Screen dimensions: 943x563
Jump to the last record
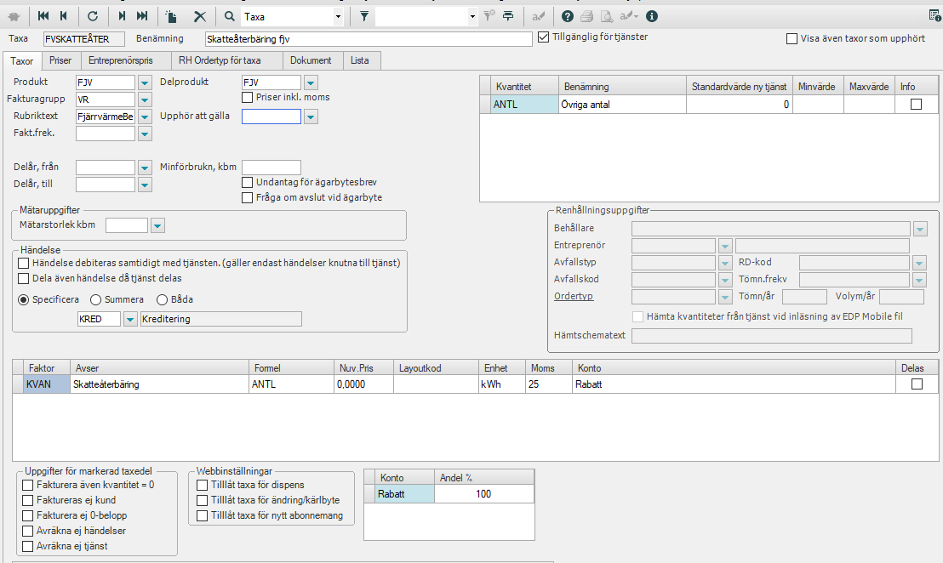(x=142, y=16)
